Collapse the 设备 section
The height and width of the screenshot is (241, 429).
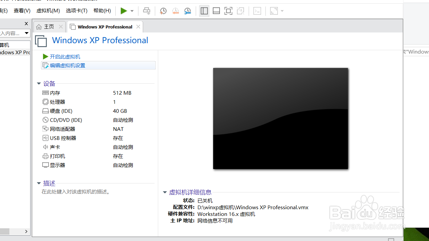click(39, 84)
